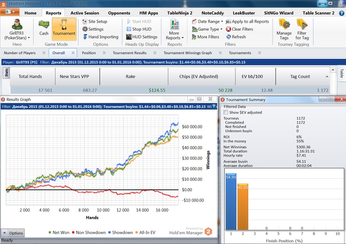Viewport: 346px width, 244px height.
Task: Switch to the HM Apps tab
Action: point(149,13)
